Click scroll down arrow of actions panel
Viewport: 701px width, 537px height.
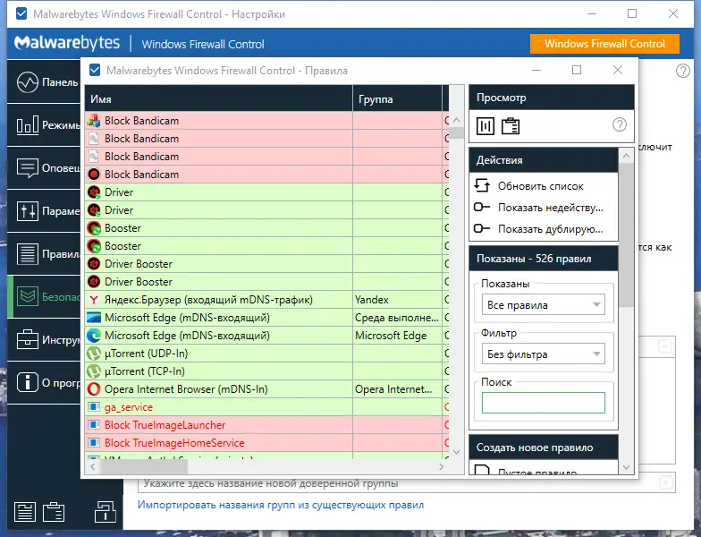click(626, 467)
